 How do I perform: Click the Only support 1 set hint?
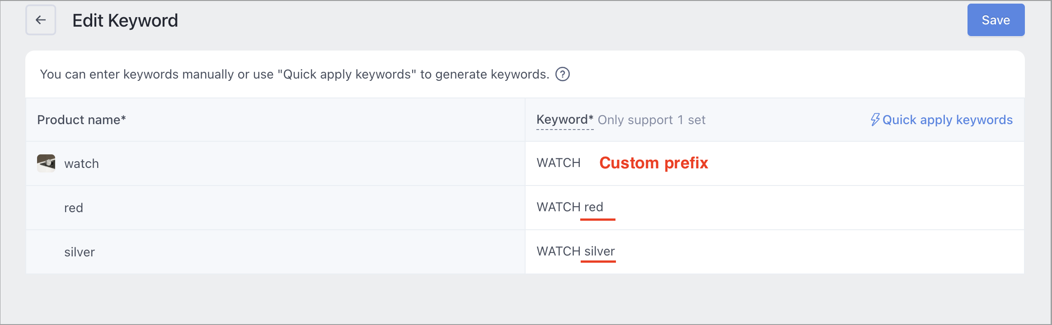pyautogui.click(x=651, y=120)
